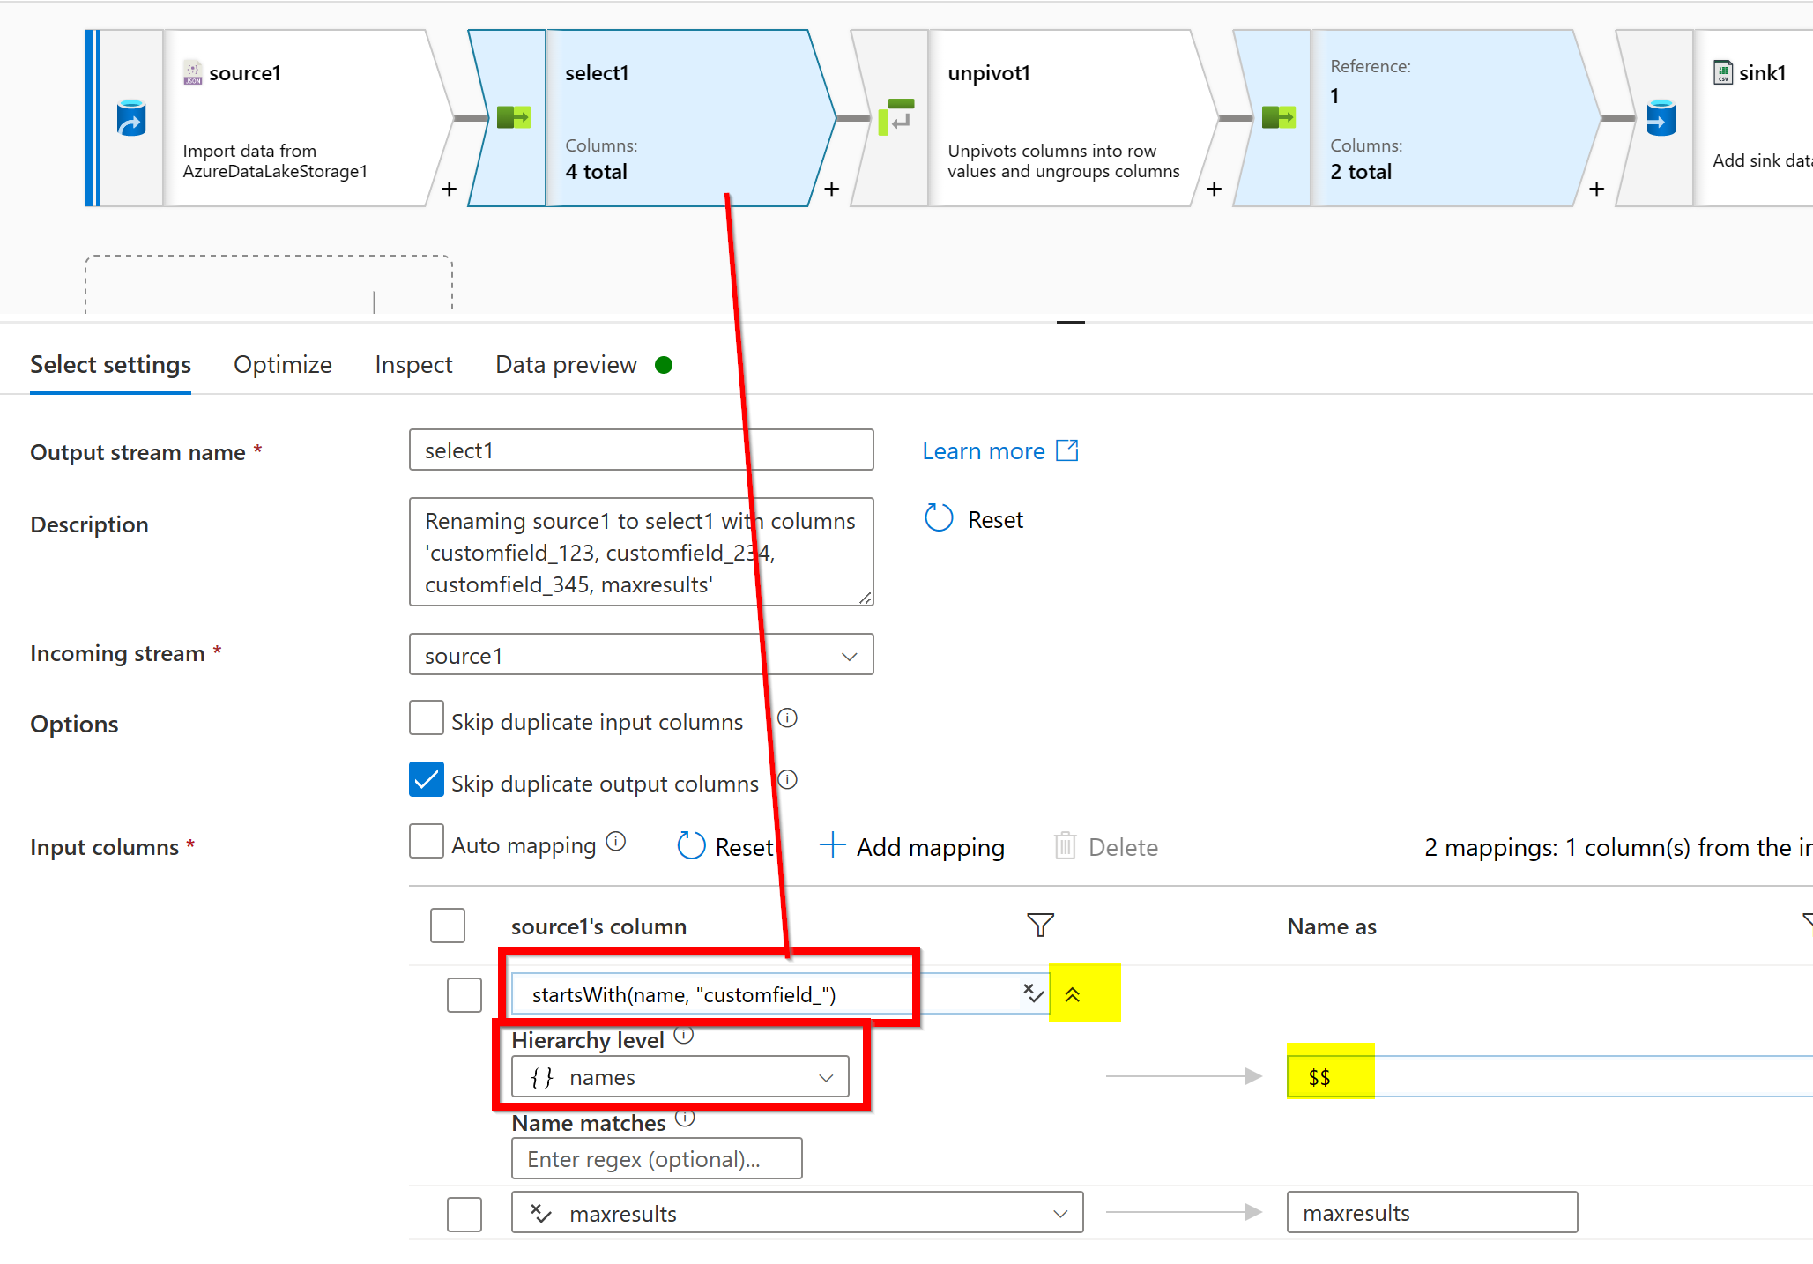The image size is (1813, 1264).
Task: Toggle the Auto mapping checkbox
Action: (427, 842)
